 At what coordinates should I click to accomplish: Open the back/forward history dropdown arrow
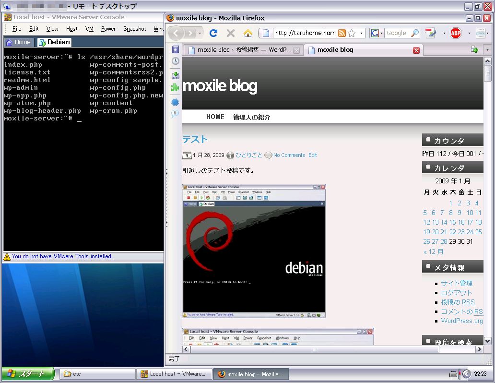pos(200,33)
